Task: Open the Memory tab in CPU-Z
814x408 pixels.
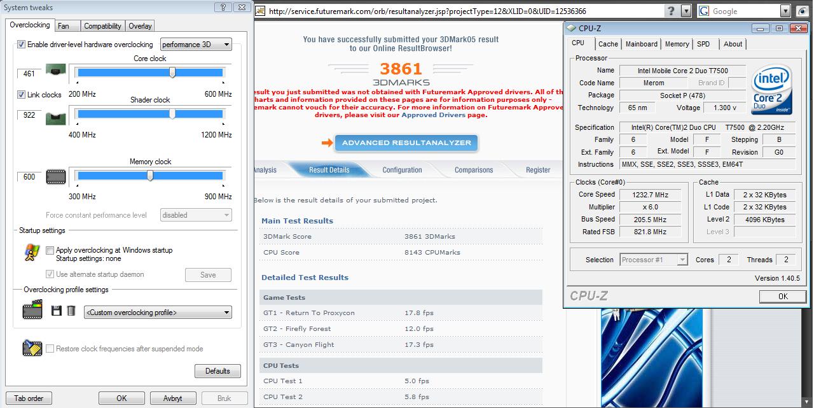Action: tap(677, 44)
